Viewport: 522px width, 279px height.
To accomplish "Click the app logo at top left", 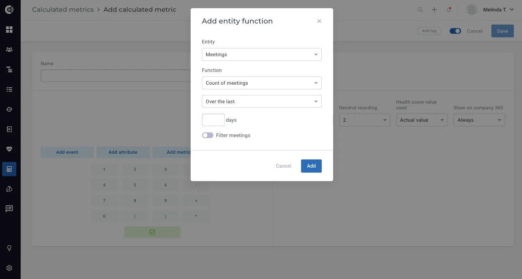I will (9, 10).
